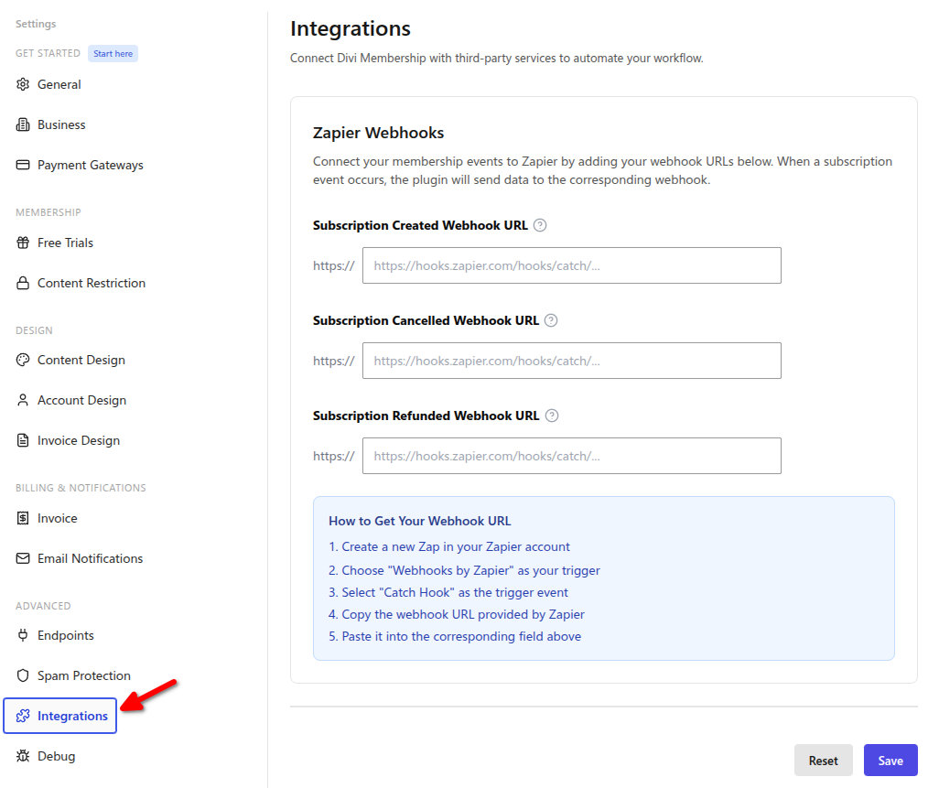Click the Free Trials gift icon
This screenshot has width=928, height=788.
pyautogui.click(x=23, y=243)
